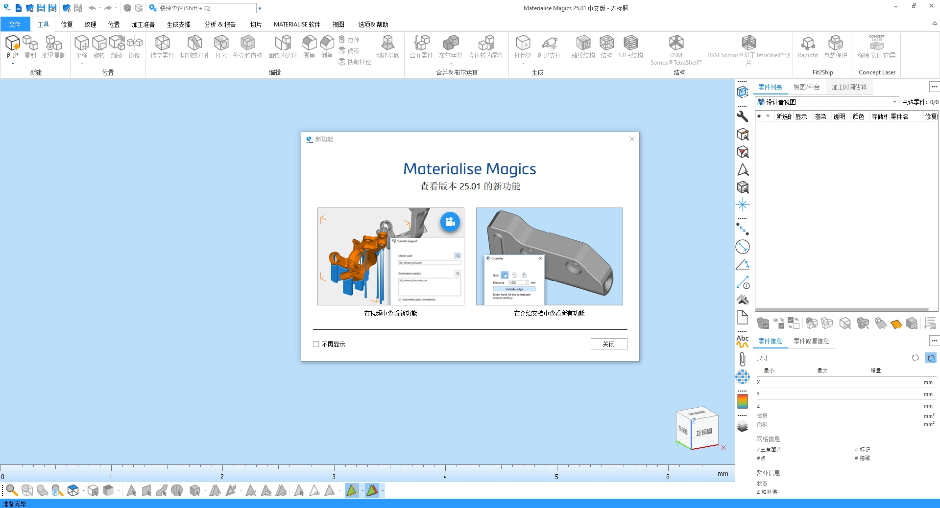Open the 分析 & 报告 ribbon tab
The height and width of the screenshot is (508, 940).
pyautogui.click(x=220, y=24)
